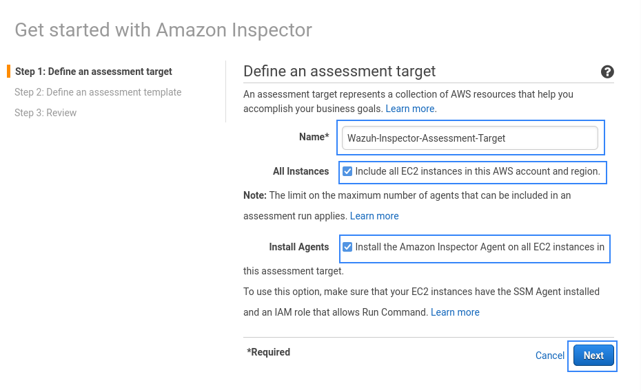Viewport: 641px width, 392px height.
Task: Click the 'Include all EC2 instances' label text
Action: pyautogui.click(x=478, y=171)
